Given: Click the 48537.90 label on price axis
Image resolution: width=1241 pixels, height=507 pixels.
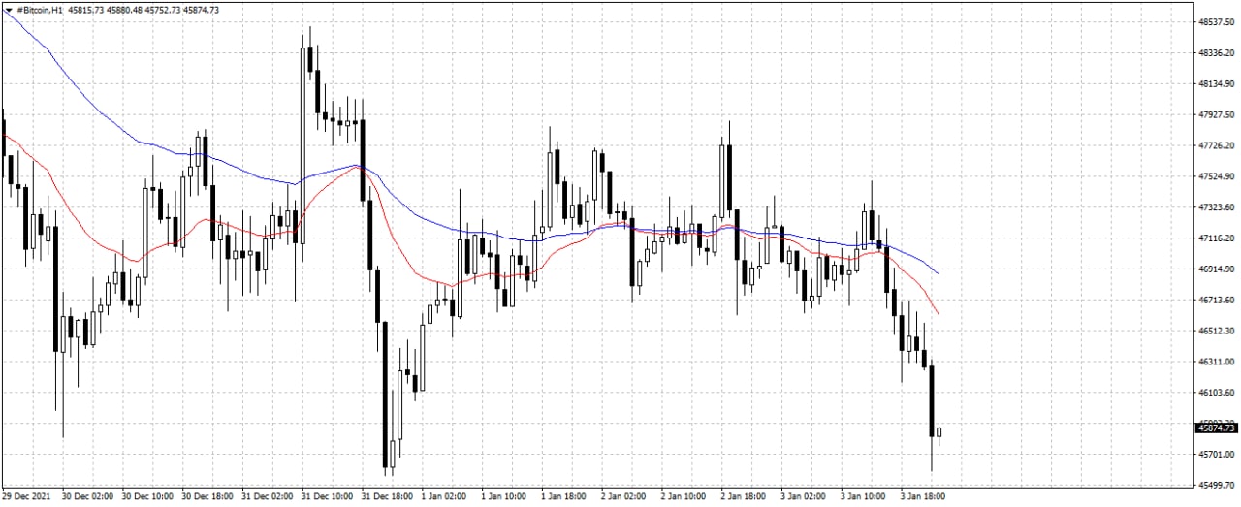Looking at the screenshot, I should 1216,21.
